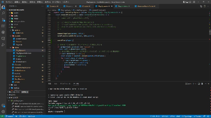
Task: Click the editor vertical scrollbar thumb
Action: coord(210,32)
